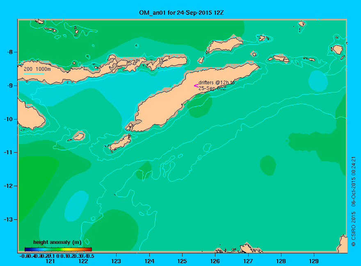
Task: Click the latitude label '-8'
Action: pos(10,52)
